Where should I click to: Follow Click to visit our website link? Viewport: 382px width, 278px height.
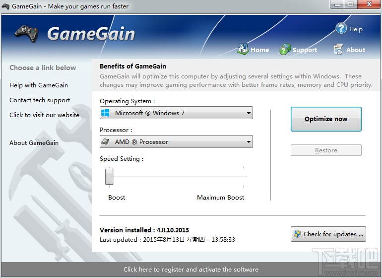(44, 115)
